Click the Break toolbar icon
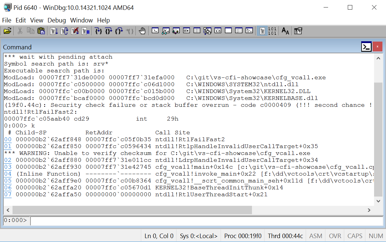Viewport: 386px width, 242px height. 85,31
